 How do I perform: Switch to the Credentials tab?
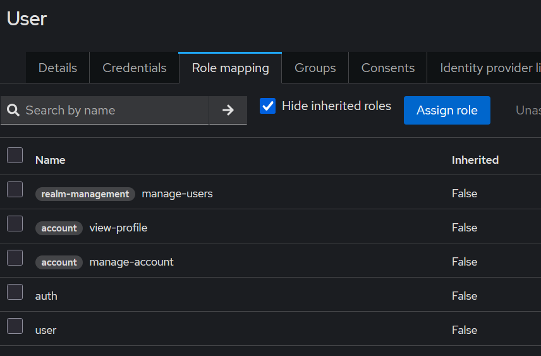pyautogui.click(x=135, y=68)
